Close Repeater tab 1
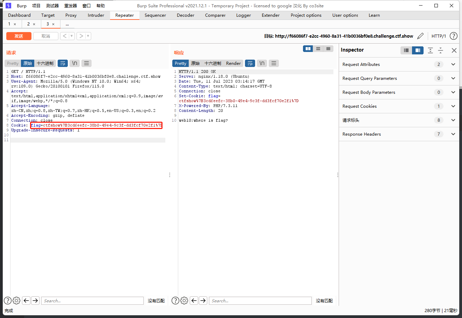This screenshot has width=462, height=318. point(15,24)
